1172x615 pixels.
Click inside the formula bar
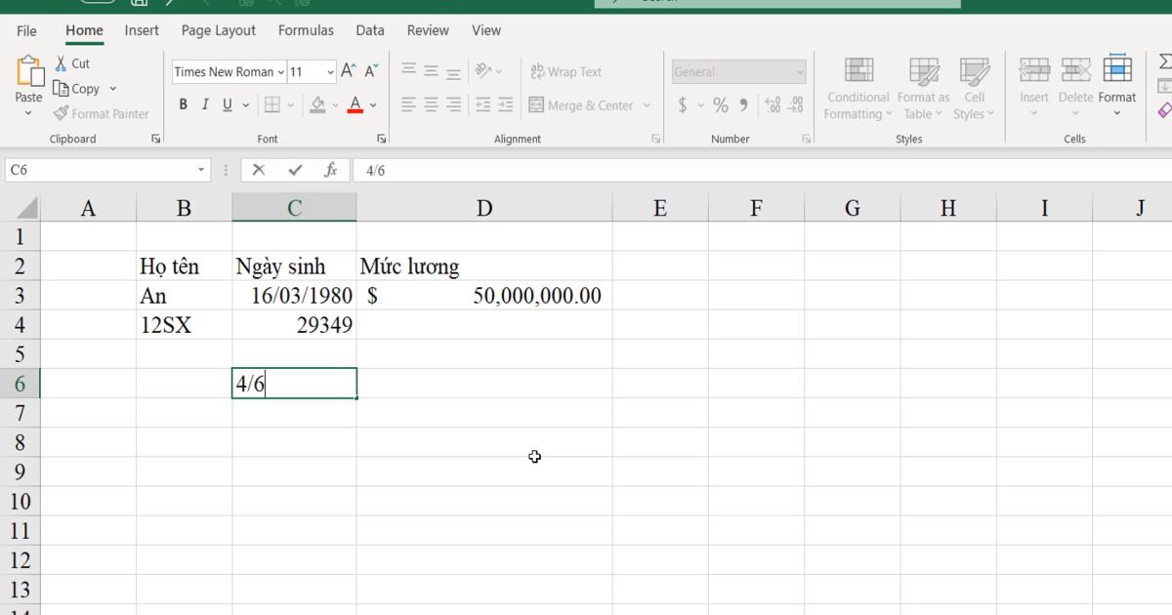click(x=488, y=169)
